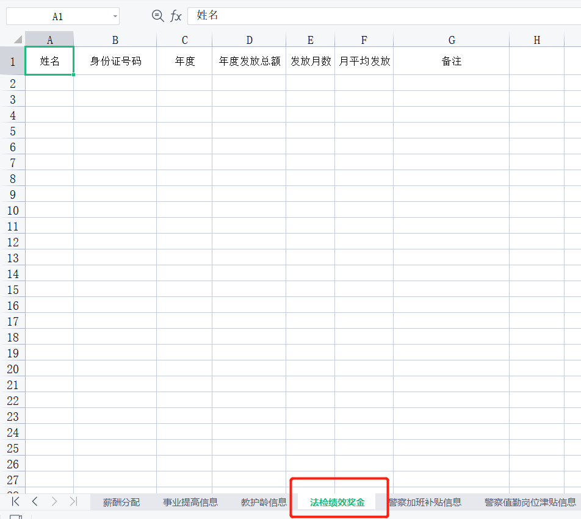Click into the Name Box showing A1

coord(57,16)
